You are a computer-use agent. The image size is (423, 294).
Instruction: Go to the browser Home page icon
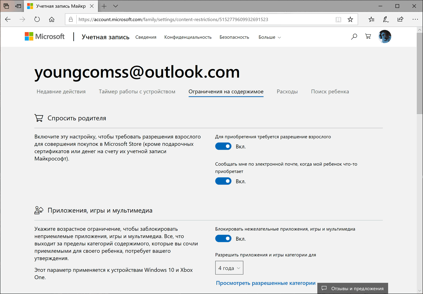click(x=52, y=19)
